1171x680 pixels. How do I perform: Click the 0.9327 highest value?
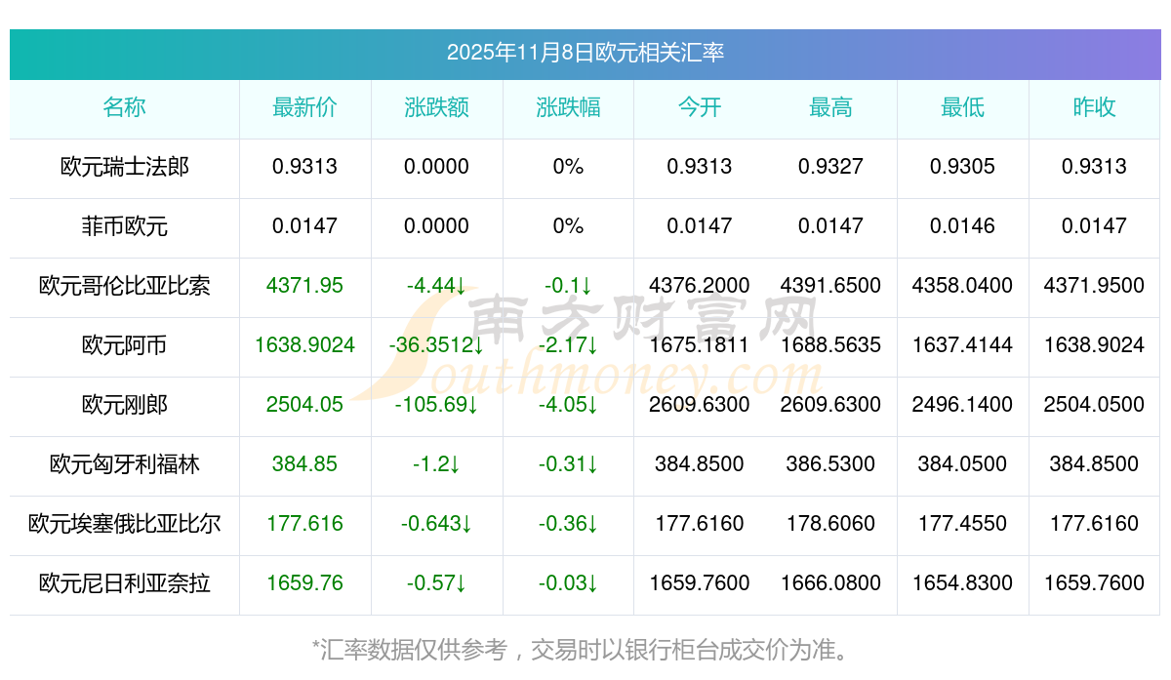(x=830, y=167)
